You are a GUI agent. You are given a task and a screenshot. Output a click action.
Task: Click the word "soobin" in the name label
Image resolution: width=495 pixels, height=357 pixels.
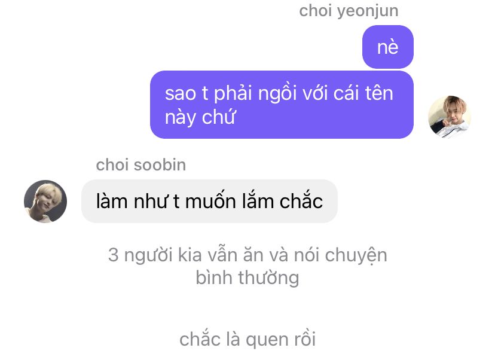coord(160,165)
